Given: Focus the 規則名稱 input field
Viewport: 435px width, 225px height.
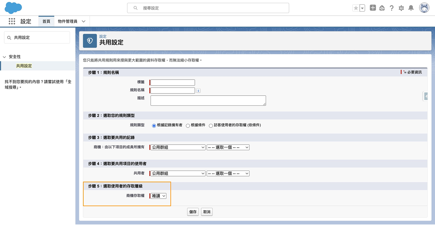Looking at the screenshot, I should pyautogui.click(x=173, y=90).
